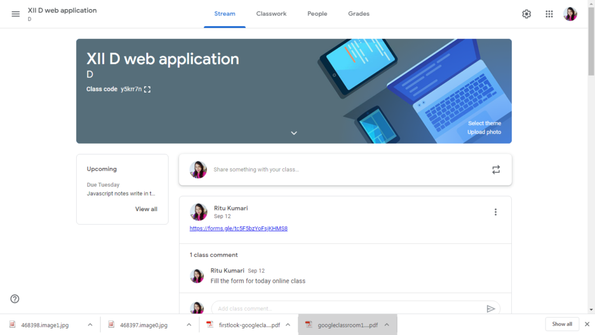Click 1 class comment label
595x335 pixels.
[214, 255]
